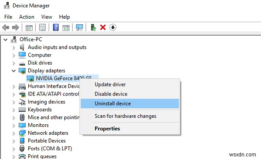Click the Forward arrow toolbar icon
The height and width of the screenshot is (159, 261).
coord(16,27)
